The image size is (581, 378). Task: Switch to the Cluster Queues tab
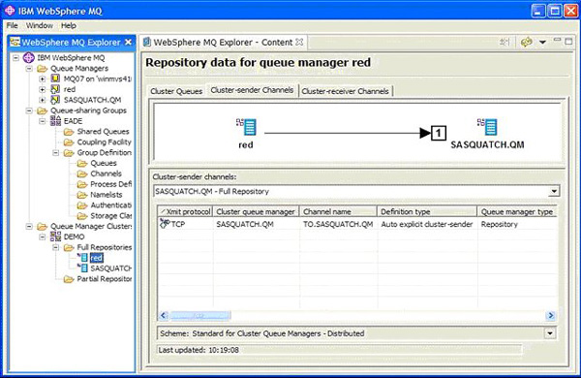coord(176,91)
